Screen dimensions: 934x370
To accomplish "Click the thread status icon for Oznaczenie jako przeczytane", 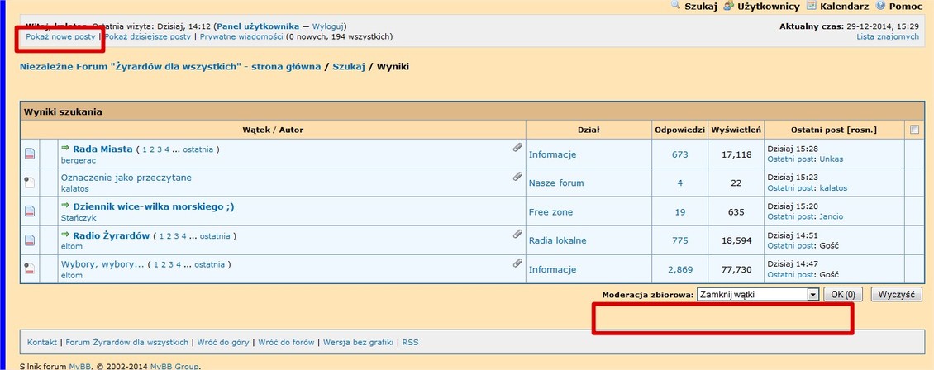I will click(x=30, y=183).
